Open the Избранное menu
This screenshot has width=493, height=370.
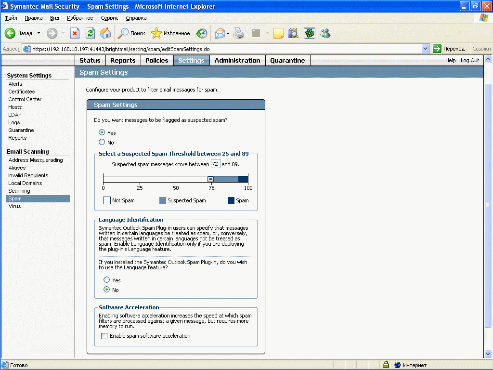80,18
